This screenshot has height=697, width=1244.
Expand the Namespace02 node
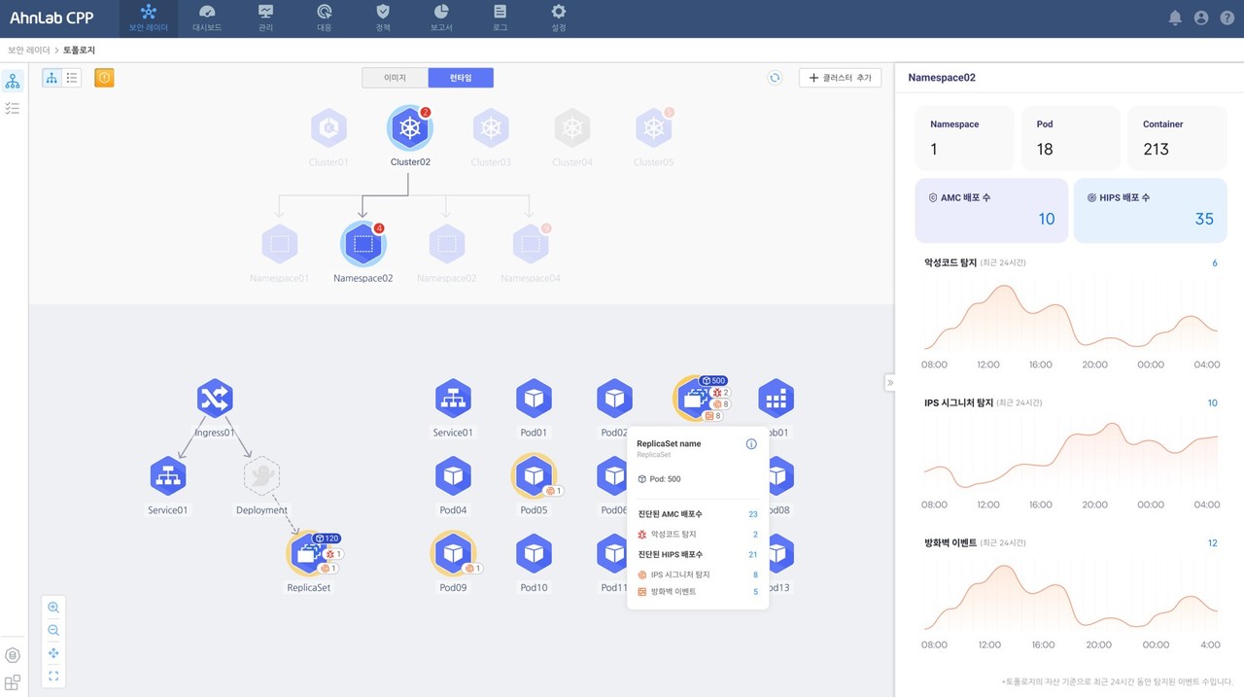pyautogui.click(x=363, y=244)
